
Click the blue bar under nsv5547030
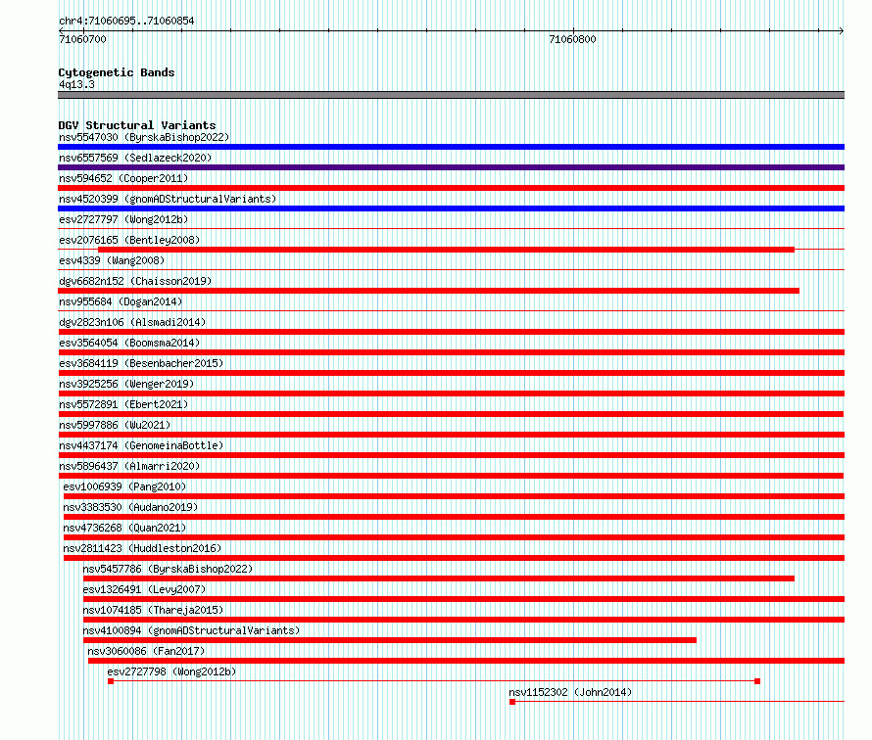click(451, 147)
